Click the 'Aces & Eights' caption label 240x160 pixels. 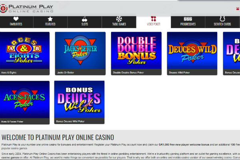(9, 72)
